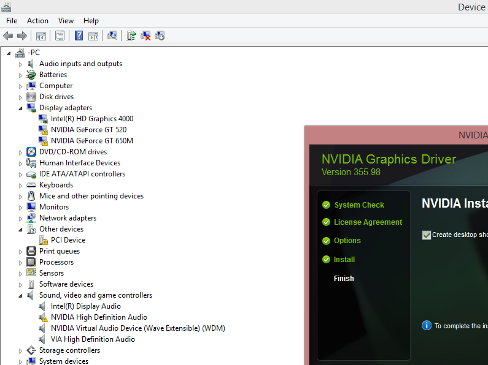Select VIA High Definition Audio device

93,339
